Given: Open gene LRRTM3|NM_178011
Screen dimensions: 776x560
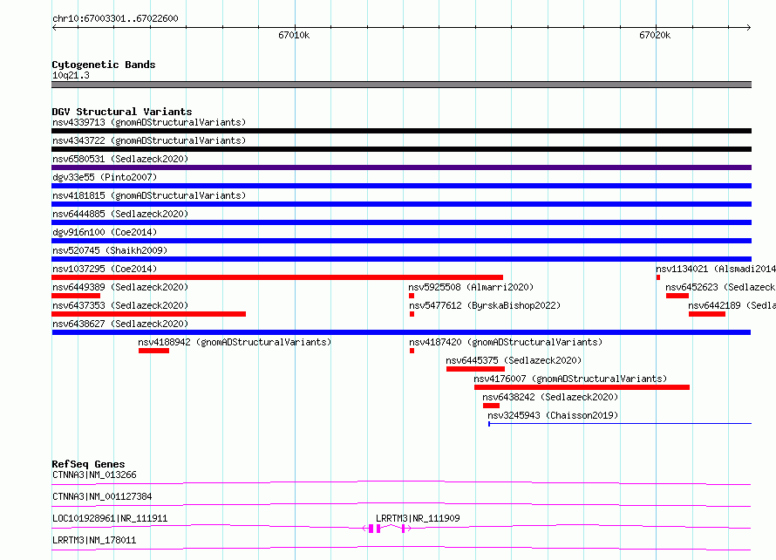Looking at the screenshot, I should coord(94,540).
